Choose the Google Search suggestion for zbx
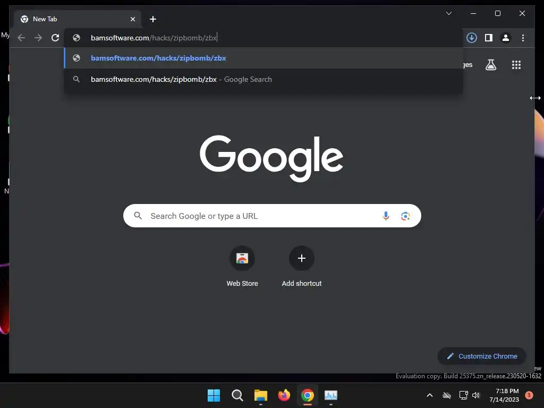 tap(263, 80)
